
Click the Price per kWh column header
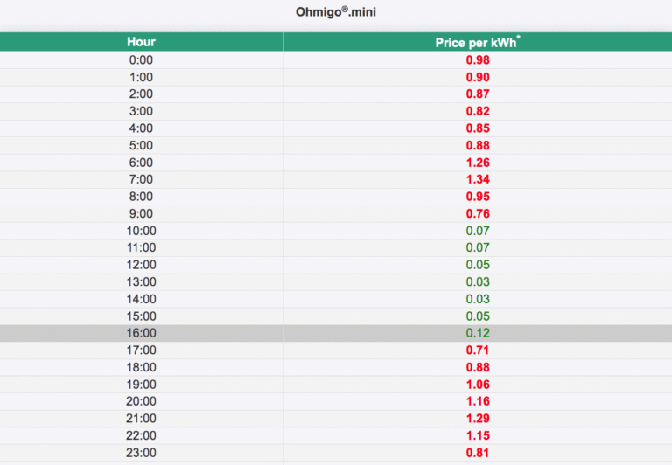pos(478,42)
